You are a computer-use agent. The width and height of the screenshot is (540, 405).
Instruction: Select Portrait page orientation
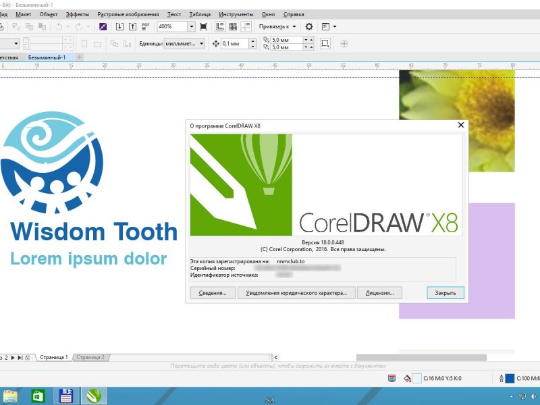point(84,44)
